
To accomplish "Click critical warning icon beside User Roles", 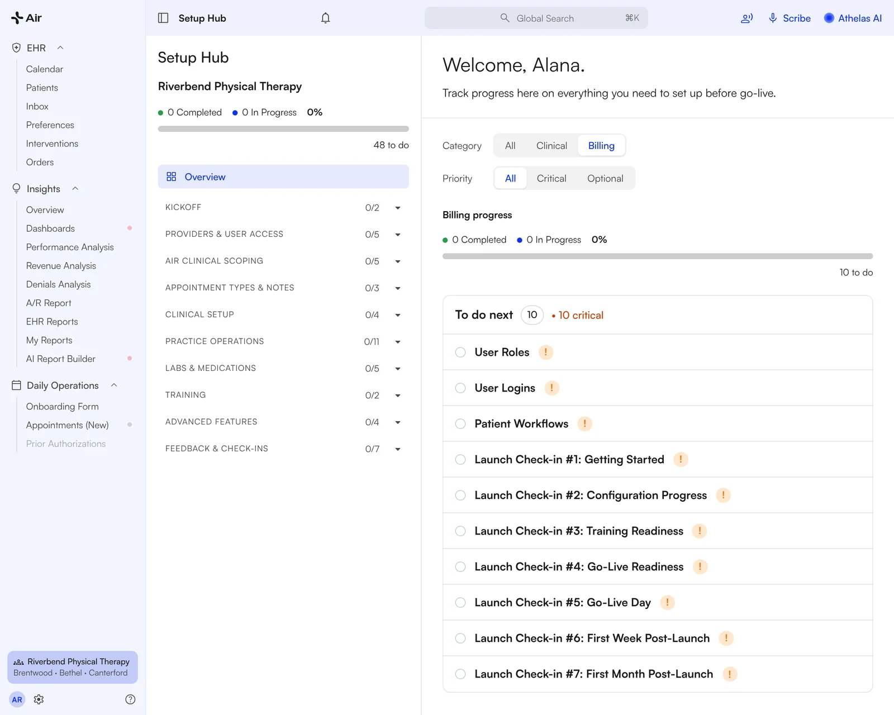I will coord(546,352).
